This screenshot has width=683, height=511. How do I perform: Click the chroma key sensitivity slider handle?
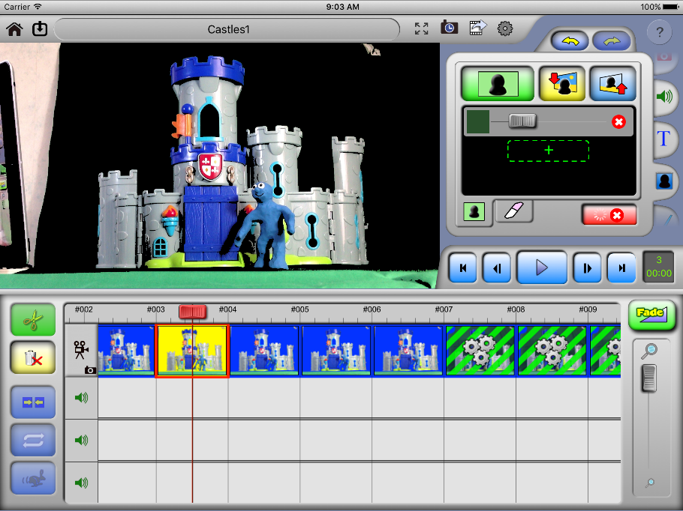(522, 121)
